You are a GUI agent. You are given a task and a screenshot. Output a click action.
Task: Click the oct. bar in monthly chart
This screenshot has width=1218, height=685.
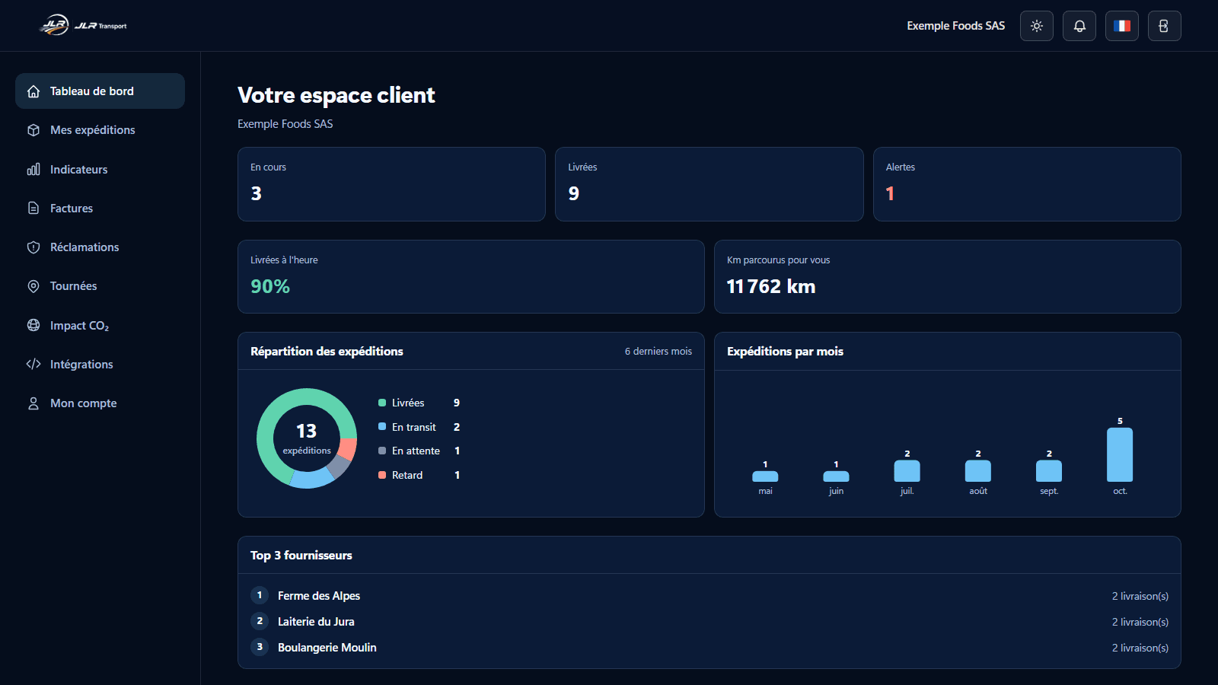1120,454
